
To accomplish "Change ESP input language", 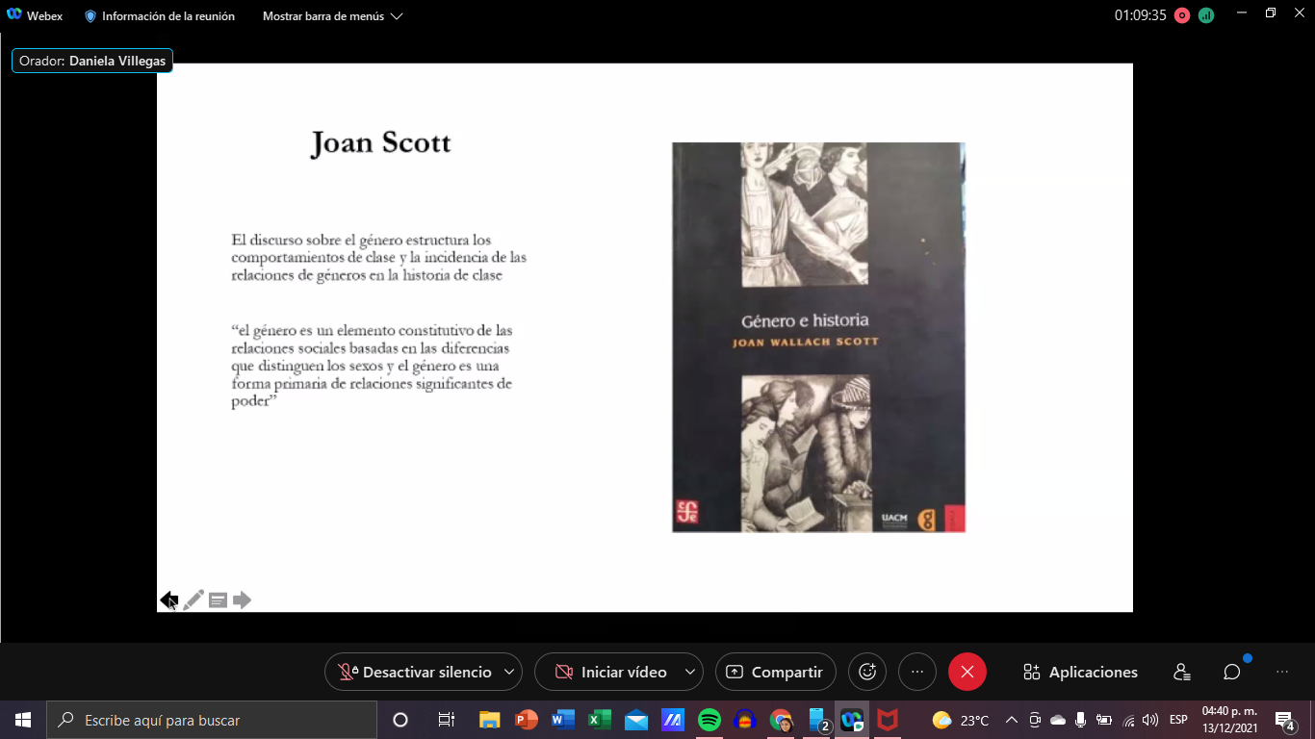I will pyautogui.click(x=1178, y=720).
